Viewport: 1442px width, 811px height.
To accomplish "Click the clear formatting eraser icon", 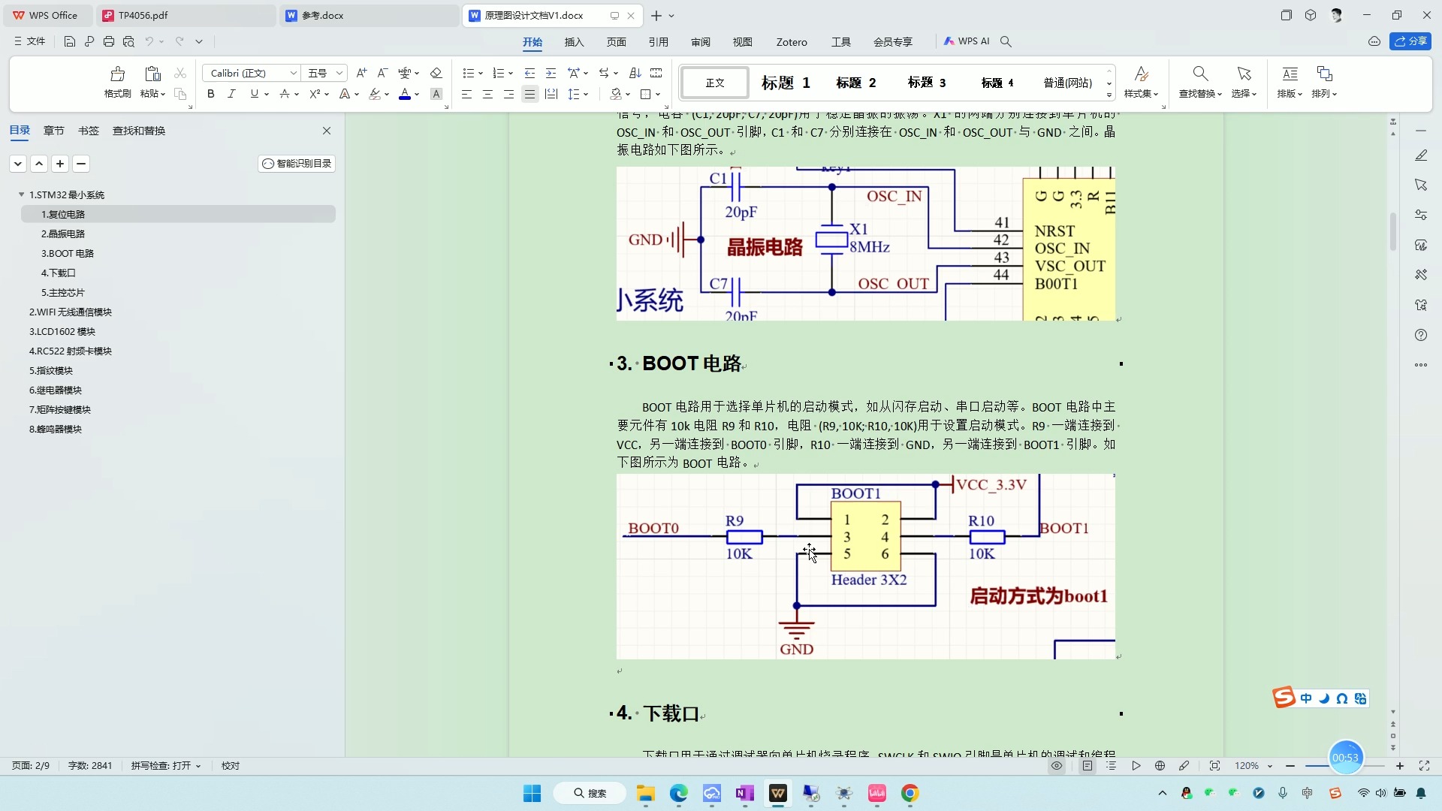I will 436,73.
